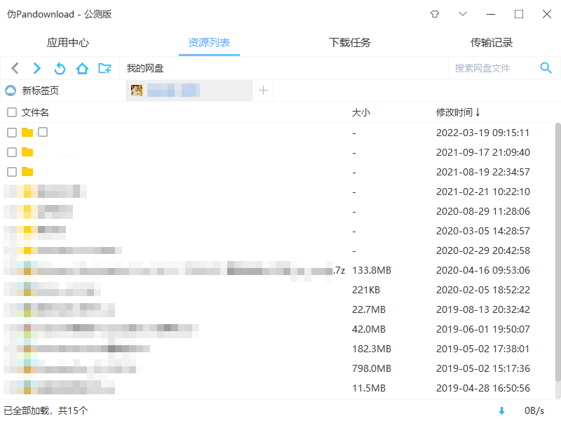Open the 应用中心 tab
The image size is (561, 421).
pos(68,43)
